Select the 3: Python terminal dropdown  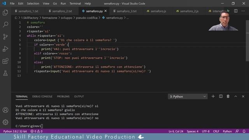tap(188, 96)
